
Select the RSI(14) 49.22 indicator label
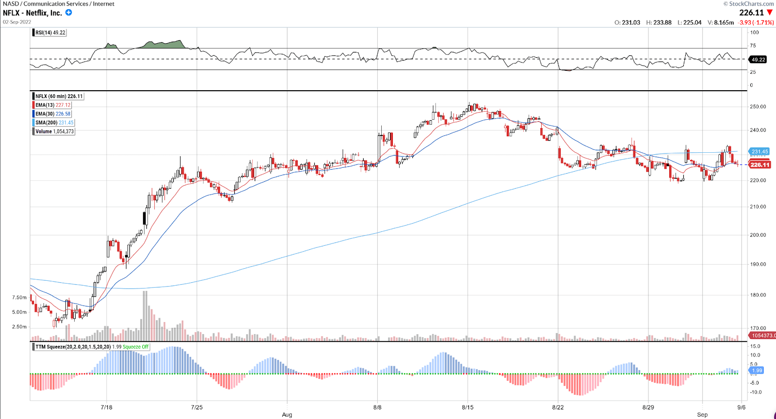[50, 32]
